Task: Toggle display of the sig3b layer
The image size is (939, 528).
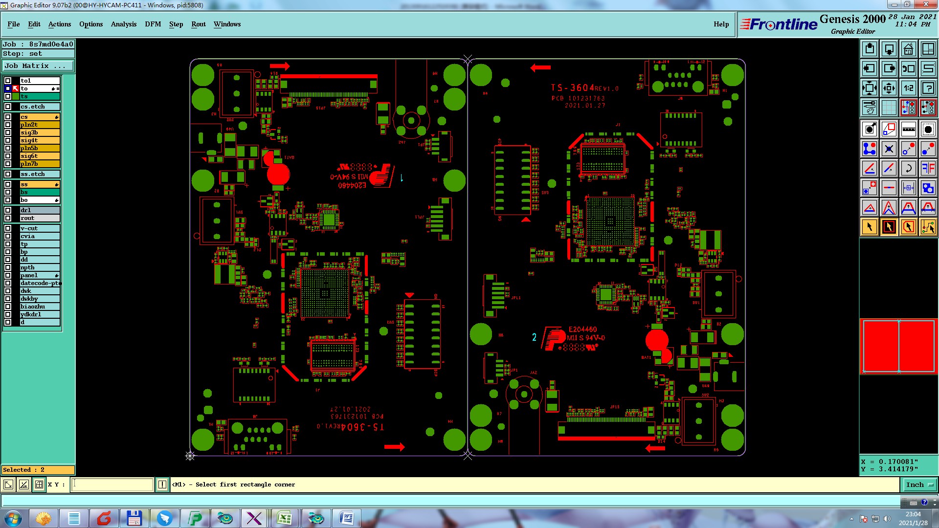Action: click(8, 132)
